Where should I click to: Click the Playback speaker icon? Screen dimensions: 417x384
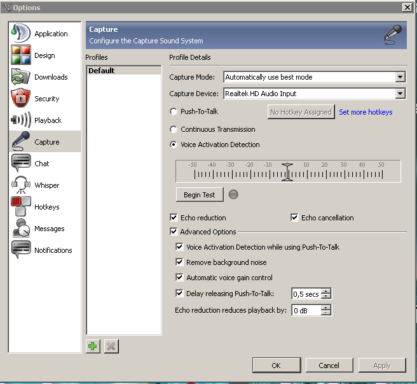pos(21,120)
